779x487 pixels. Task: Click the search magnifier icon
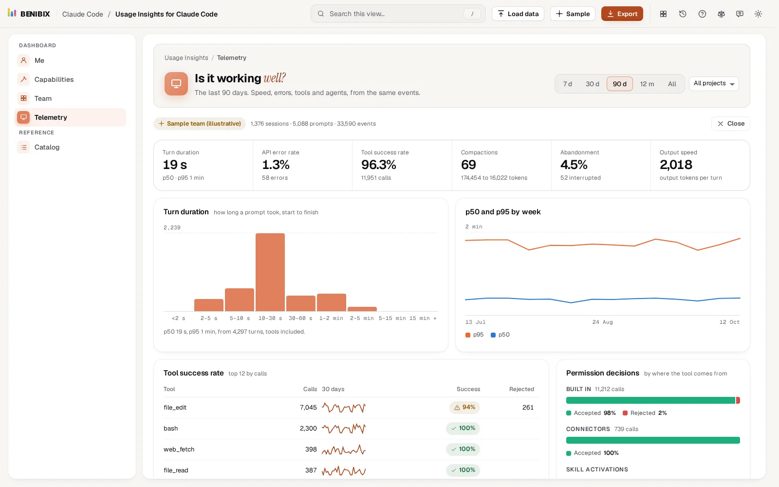(321, 14)
